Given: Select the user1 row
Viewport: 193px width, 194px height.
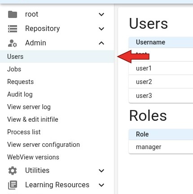Looking at the screenshot, I should tap(161, 68).
